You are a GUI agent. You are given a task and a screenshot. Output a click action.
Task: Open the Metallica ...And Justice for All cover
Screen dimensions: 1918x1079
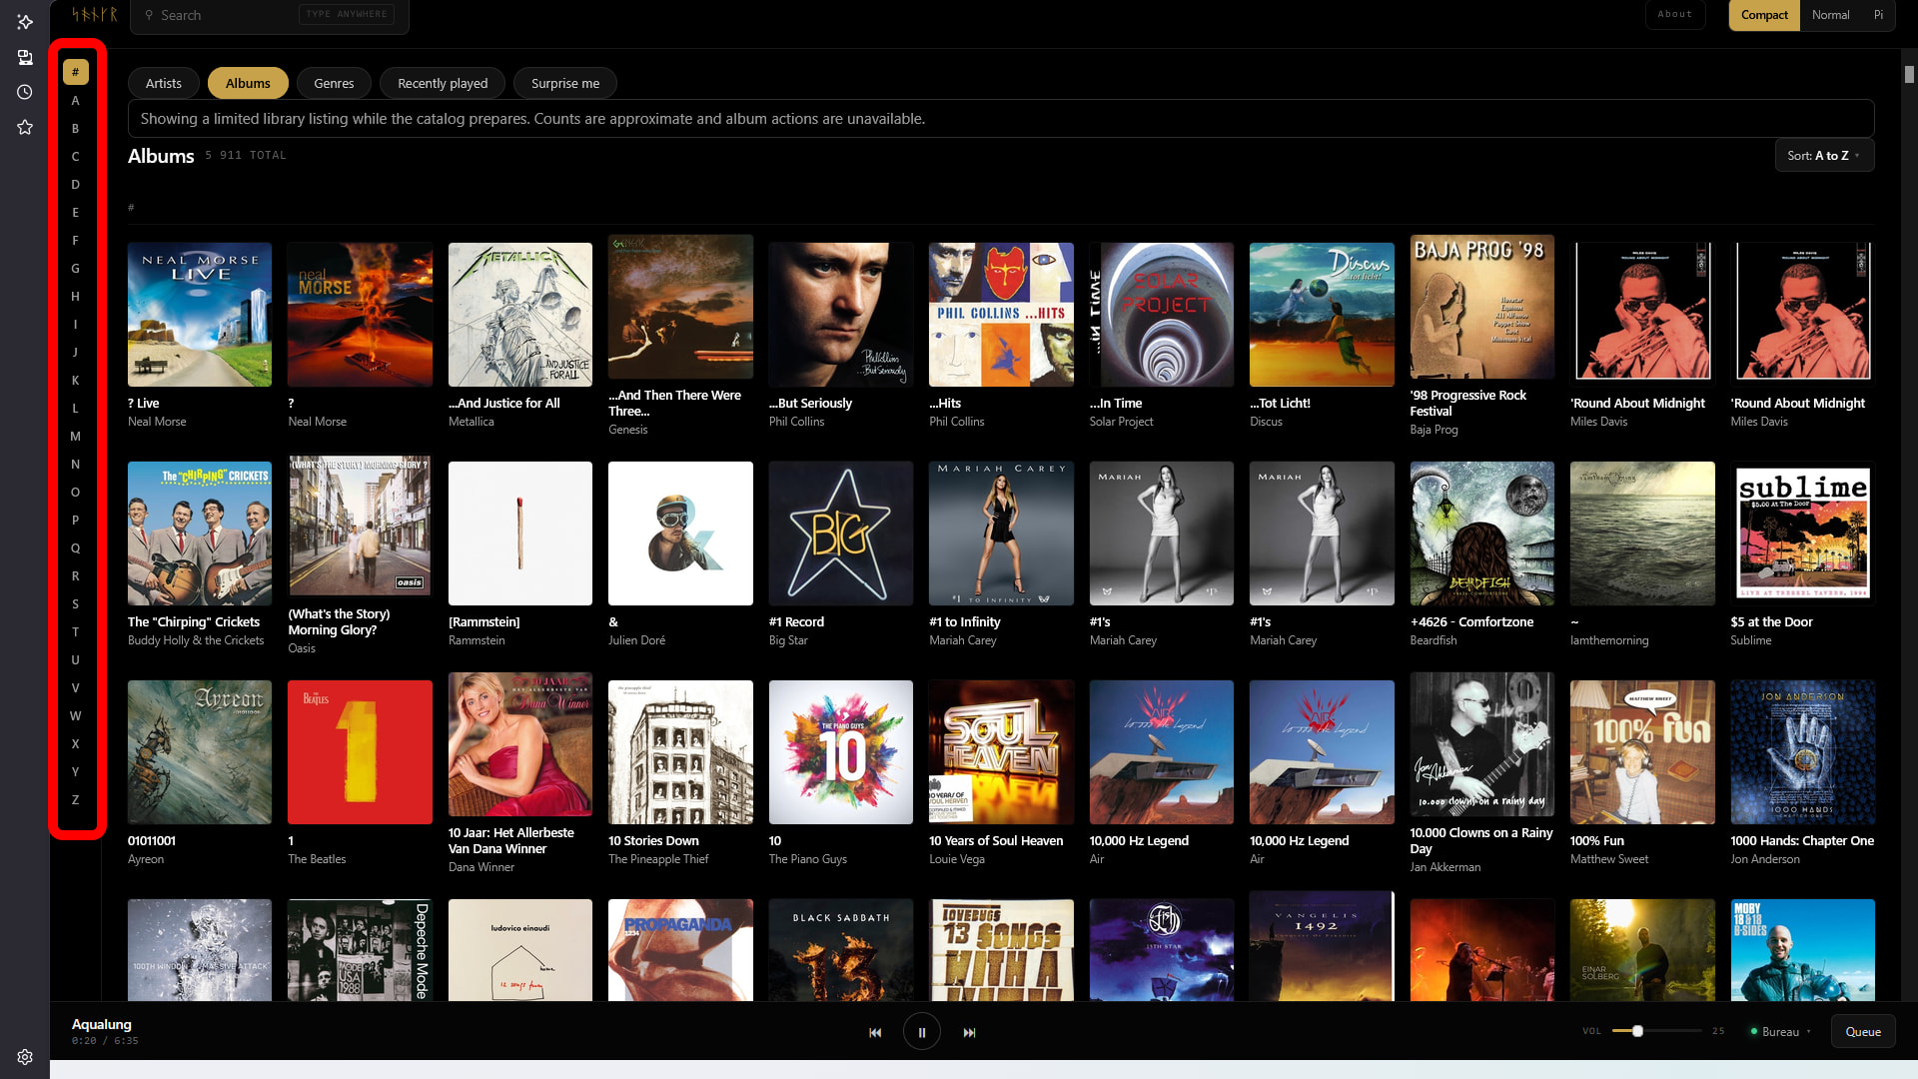point(520,315)
